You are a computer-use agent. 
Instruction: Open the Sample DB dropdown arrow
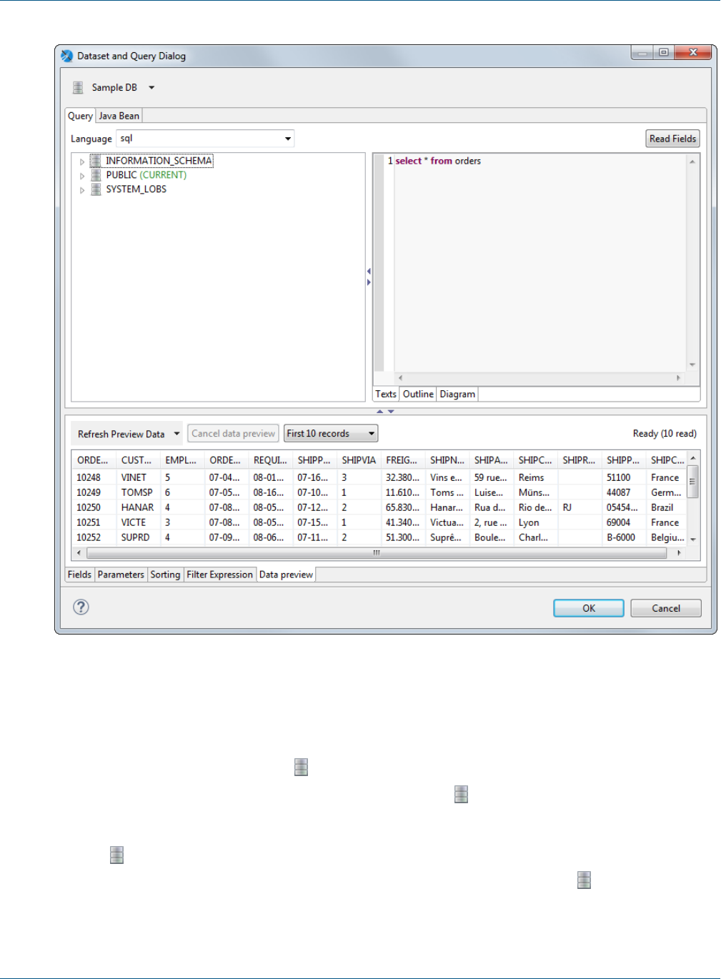pos(151,88)
